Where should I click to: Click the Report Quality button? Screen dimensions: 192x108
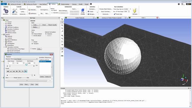(x=53, y=25)
